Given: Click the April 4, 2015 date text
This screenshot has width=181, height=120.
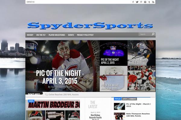Looking at the screenshot, I should click(95, 112).
